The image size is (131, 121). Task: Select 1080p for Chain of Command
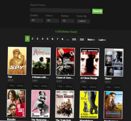(68, 87)
